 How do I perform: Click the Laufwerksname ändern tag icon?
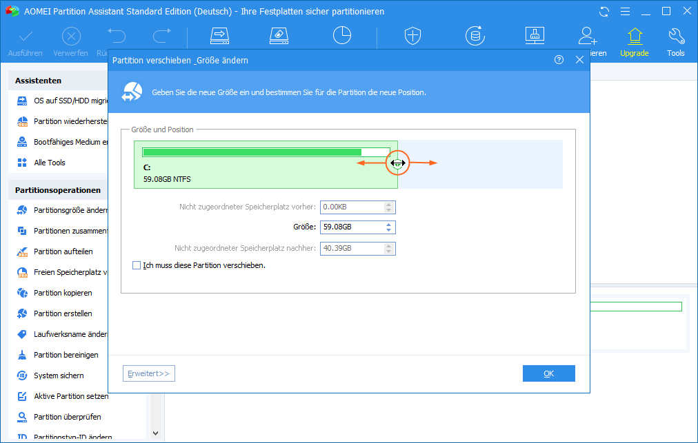22,334
